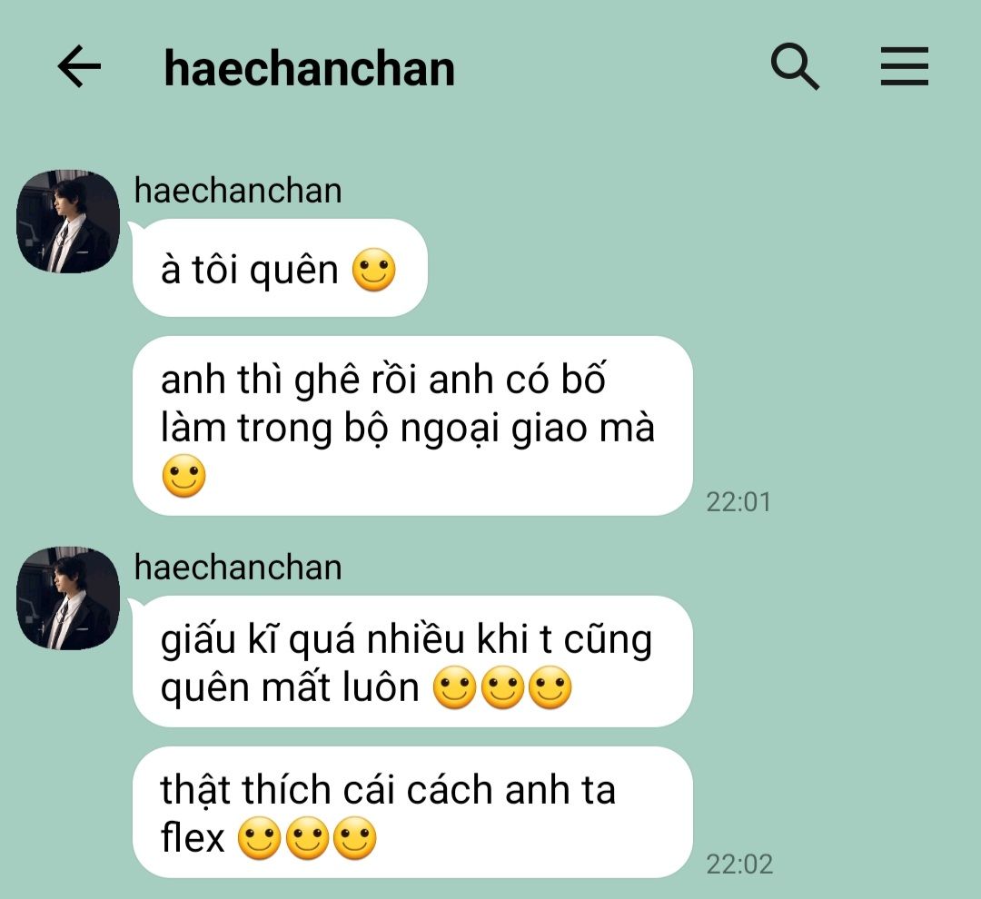The height and width of the screenshot is (899, 981).
Task: Tap the haechanchan chat title
Action: click(x=309, y=68)
